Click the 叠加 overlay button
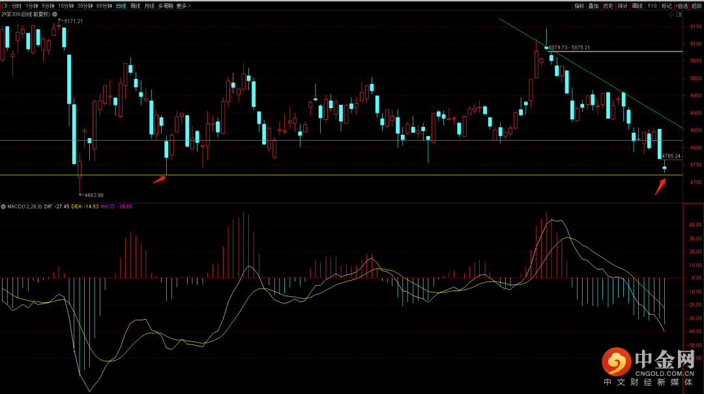Screen dimensions: 704x394 coord(593,6)
